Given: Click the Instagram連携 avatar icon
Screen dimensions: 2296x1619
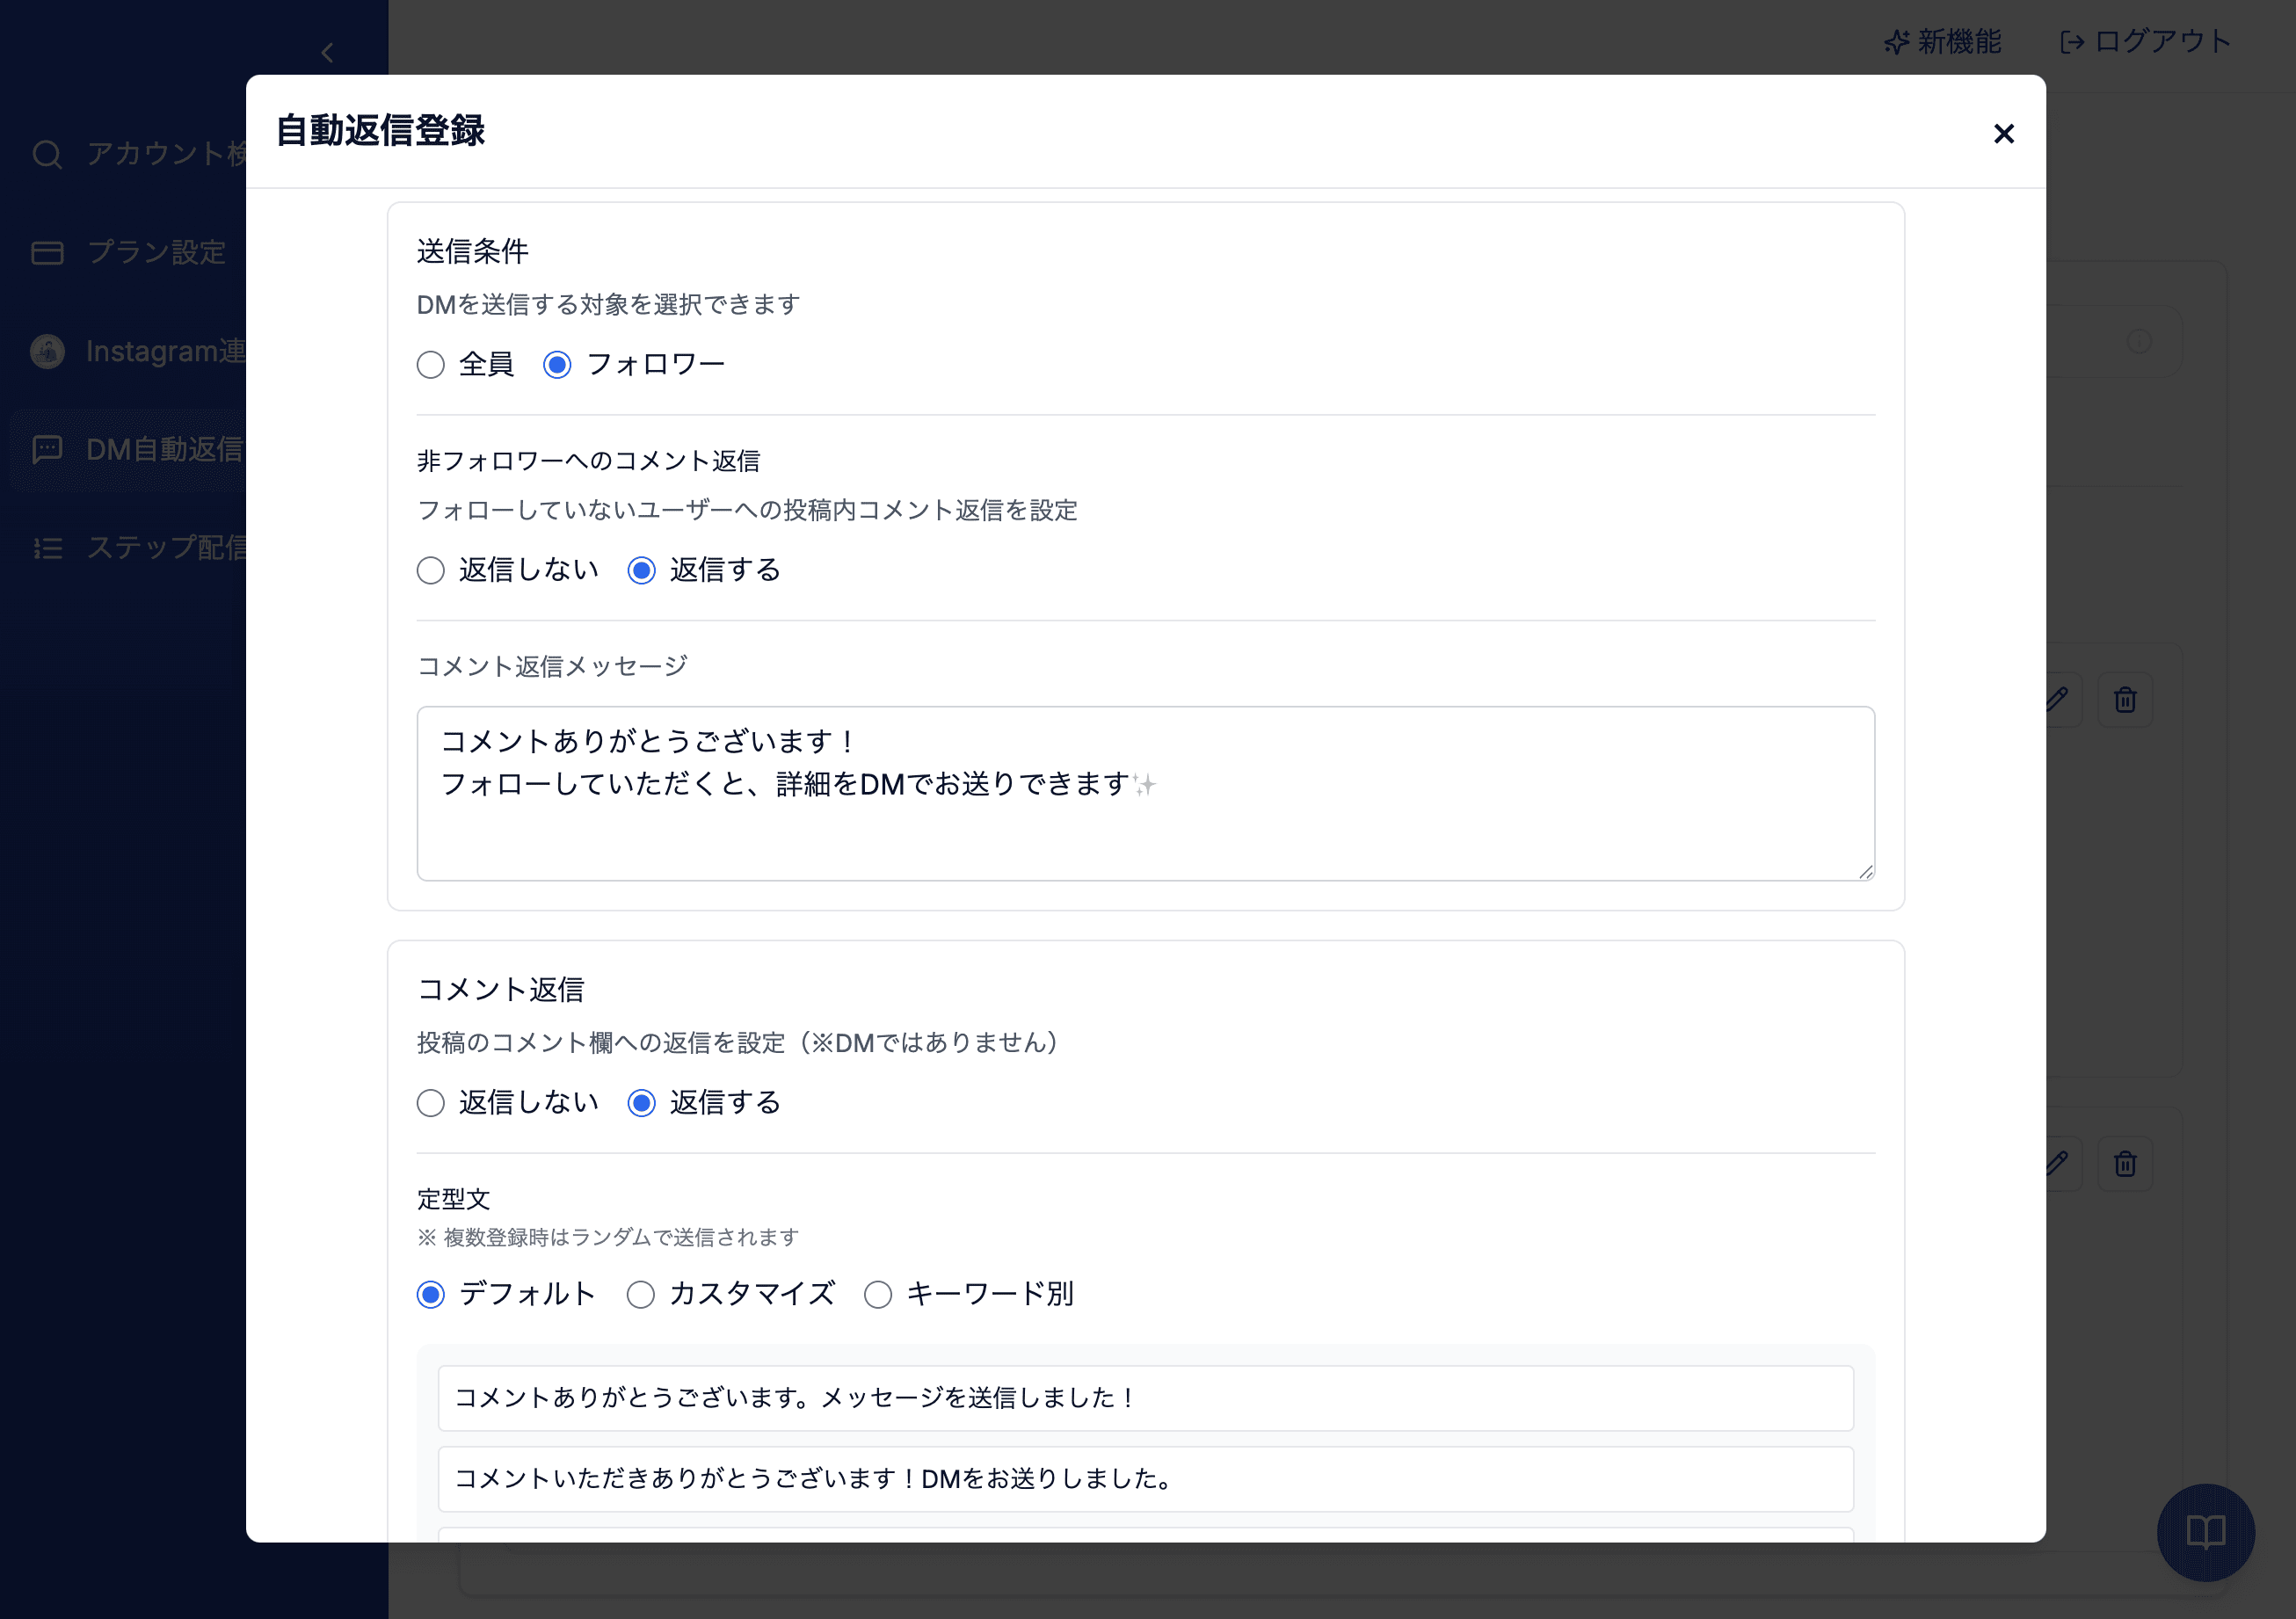Looking at the screenshot, I should tap(47, 351).
